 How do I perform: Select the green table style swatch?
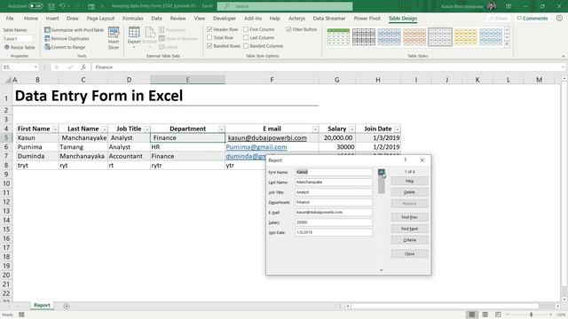click(338, 36)
